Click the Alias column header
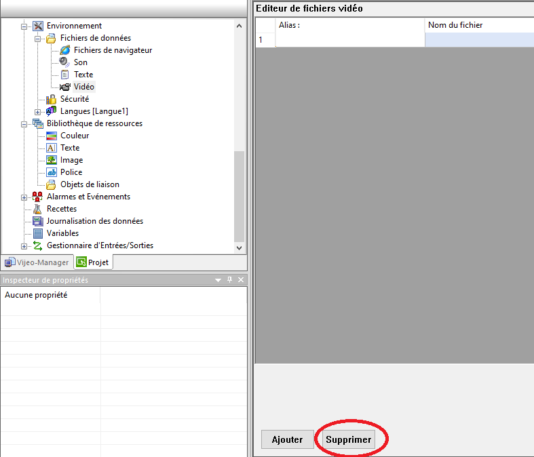This screenshot has height=457, width=534. pyautogui.click(x=350, y=25)
